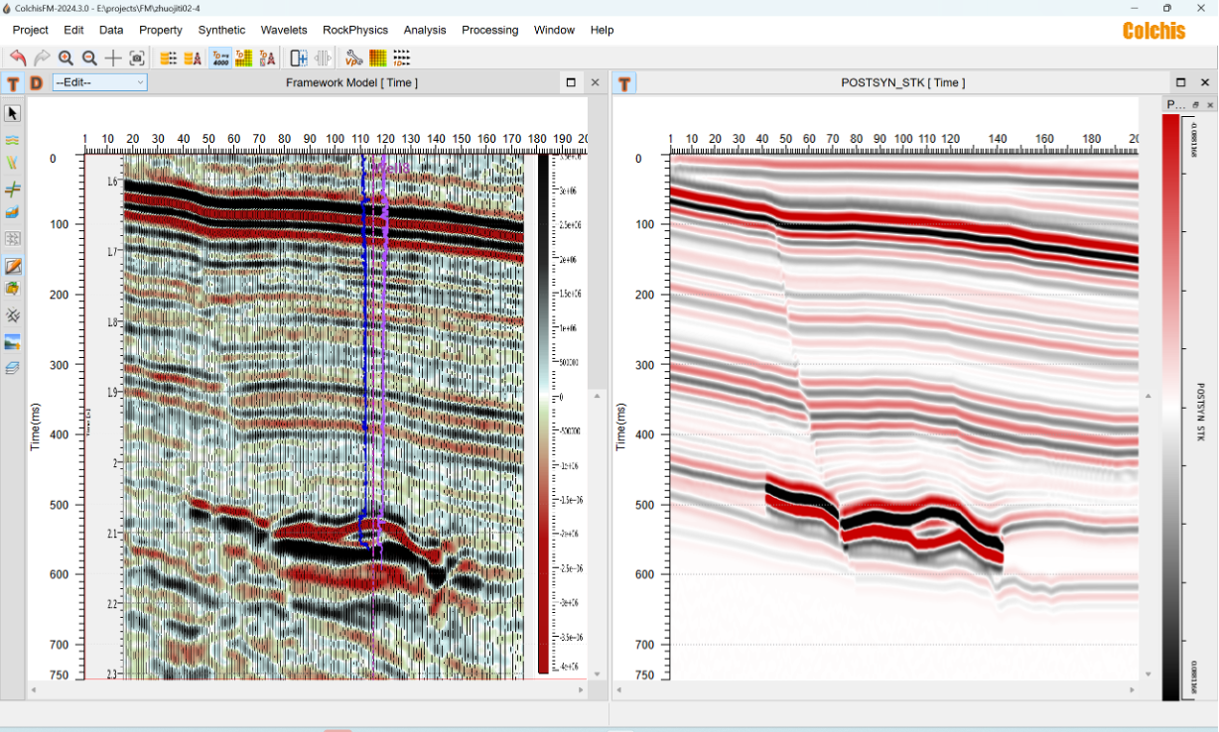Click the zoom in magnifier icon
The width and height of the screenshot is (1219, 732).
[x=66, y=59]
